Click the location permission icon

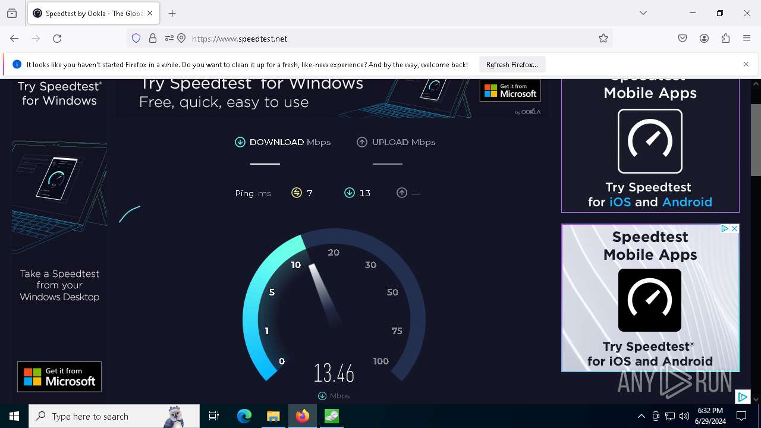(181, 39)
